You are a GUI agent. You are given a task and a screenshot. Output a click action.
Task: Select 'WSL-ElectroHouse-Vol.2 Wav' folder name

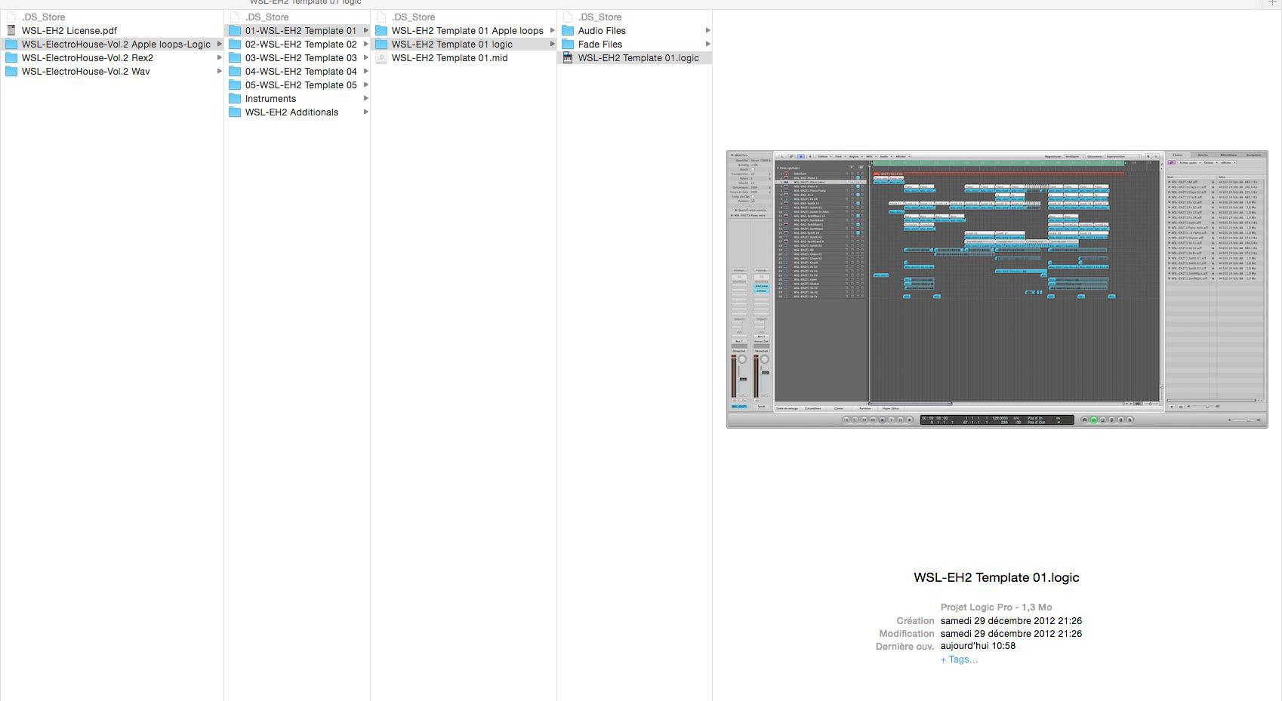86,72
